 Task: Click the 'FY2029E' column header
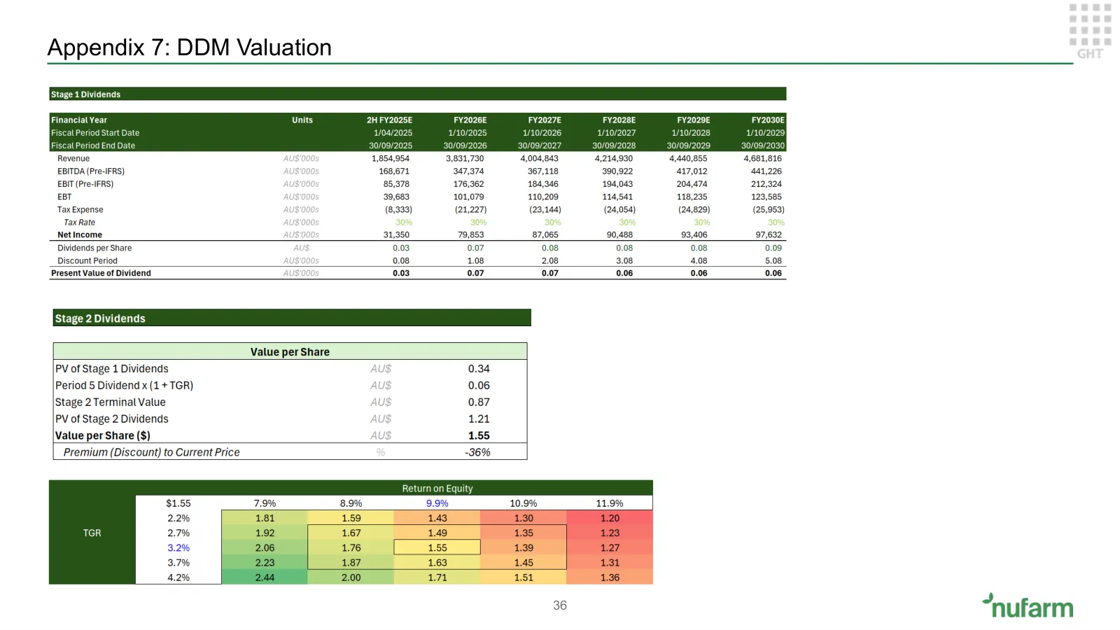(693, 120)
